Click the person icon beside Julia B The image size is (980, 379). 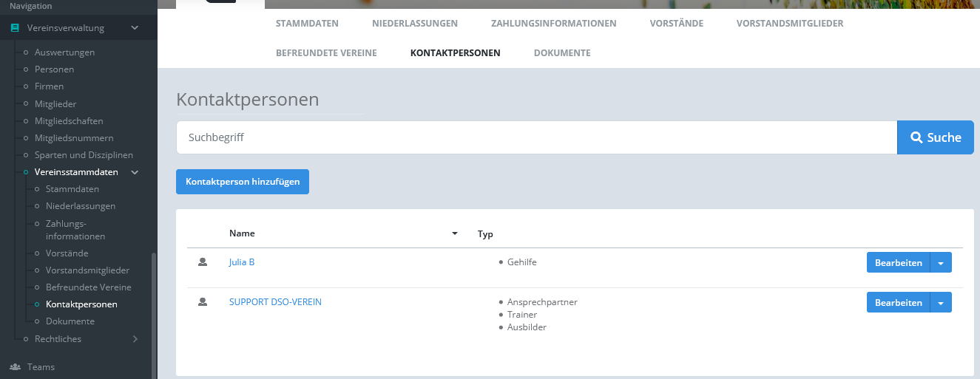point(203,262)
